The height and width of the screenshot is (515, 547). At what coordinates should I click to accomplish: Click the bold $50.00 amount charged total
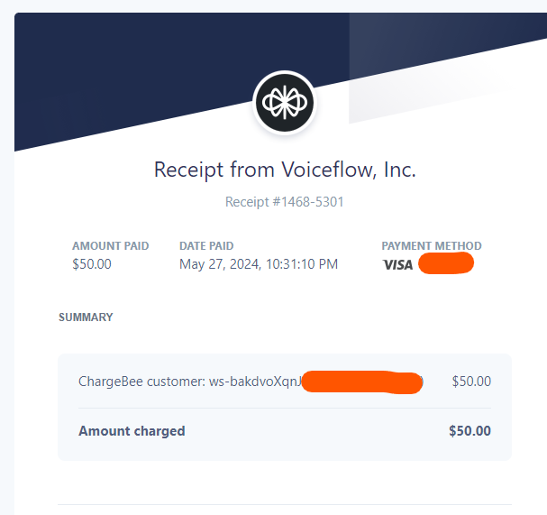470,431
